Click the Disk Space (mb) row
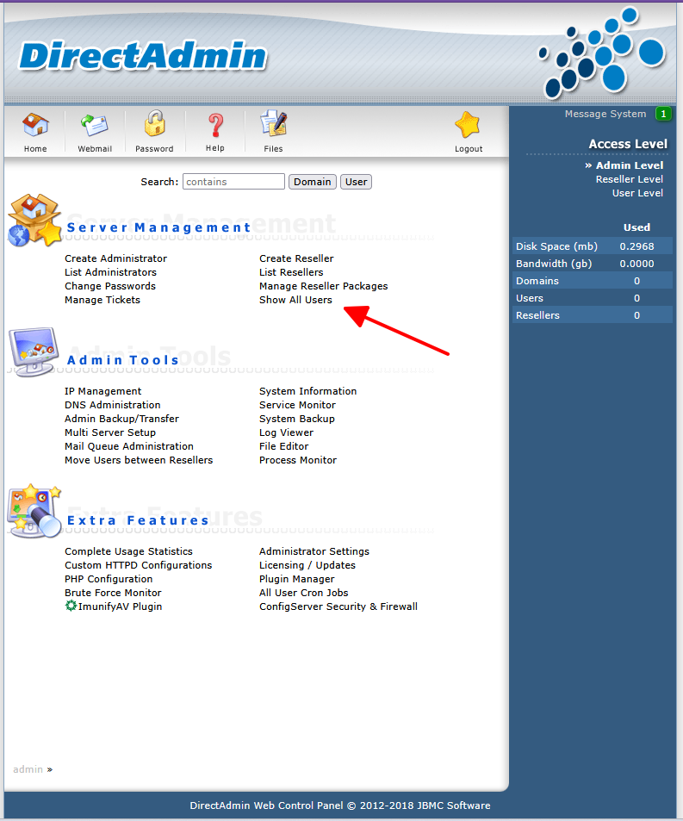This screenshot has height=821, width=683. point(593,246)
